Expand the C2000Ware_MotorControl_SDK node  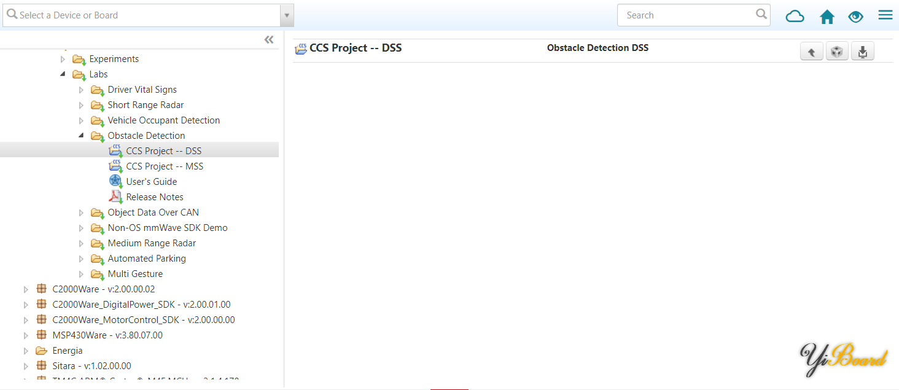click(26, 320)
